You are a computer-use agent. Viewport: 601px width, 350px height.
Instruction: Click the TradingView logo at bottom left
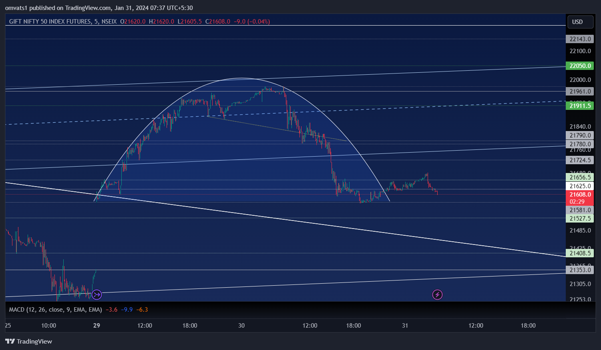coord(28,341)
